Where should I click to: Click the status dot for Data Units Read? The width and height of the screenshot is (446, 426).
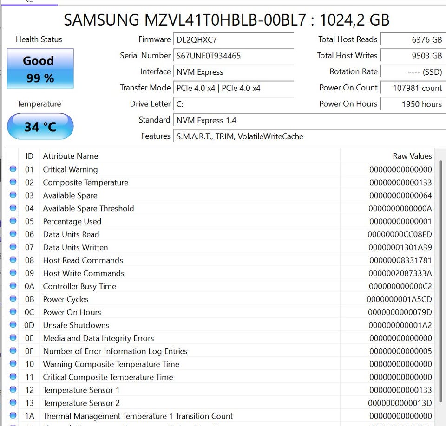tap(13, 233)
